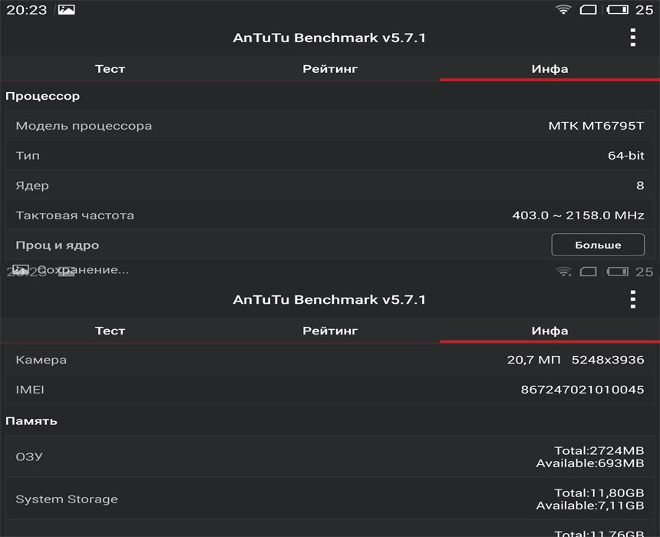Open overflow menu in top AnTuTu header

(632, 38)
